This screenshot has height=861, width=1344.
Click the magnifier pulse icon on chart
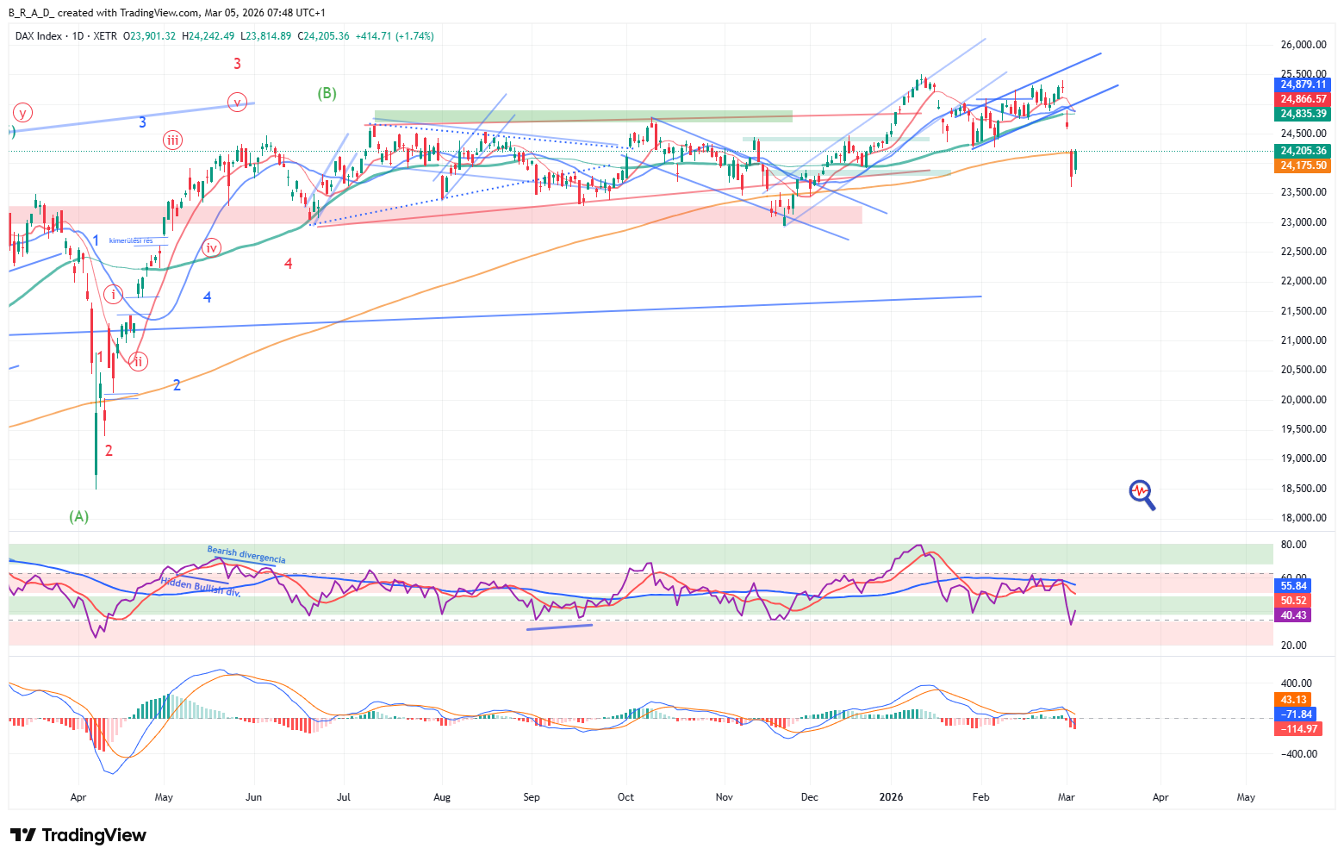[1142, 494]
